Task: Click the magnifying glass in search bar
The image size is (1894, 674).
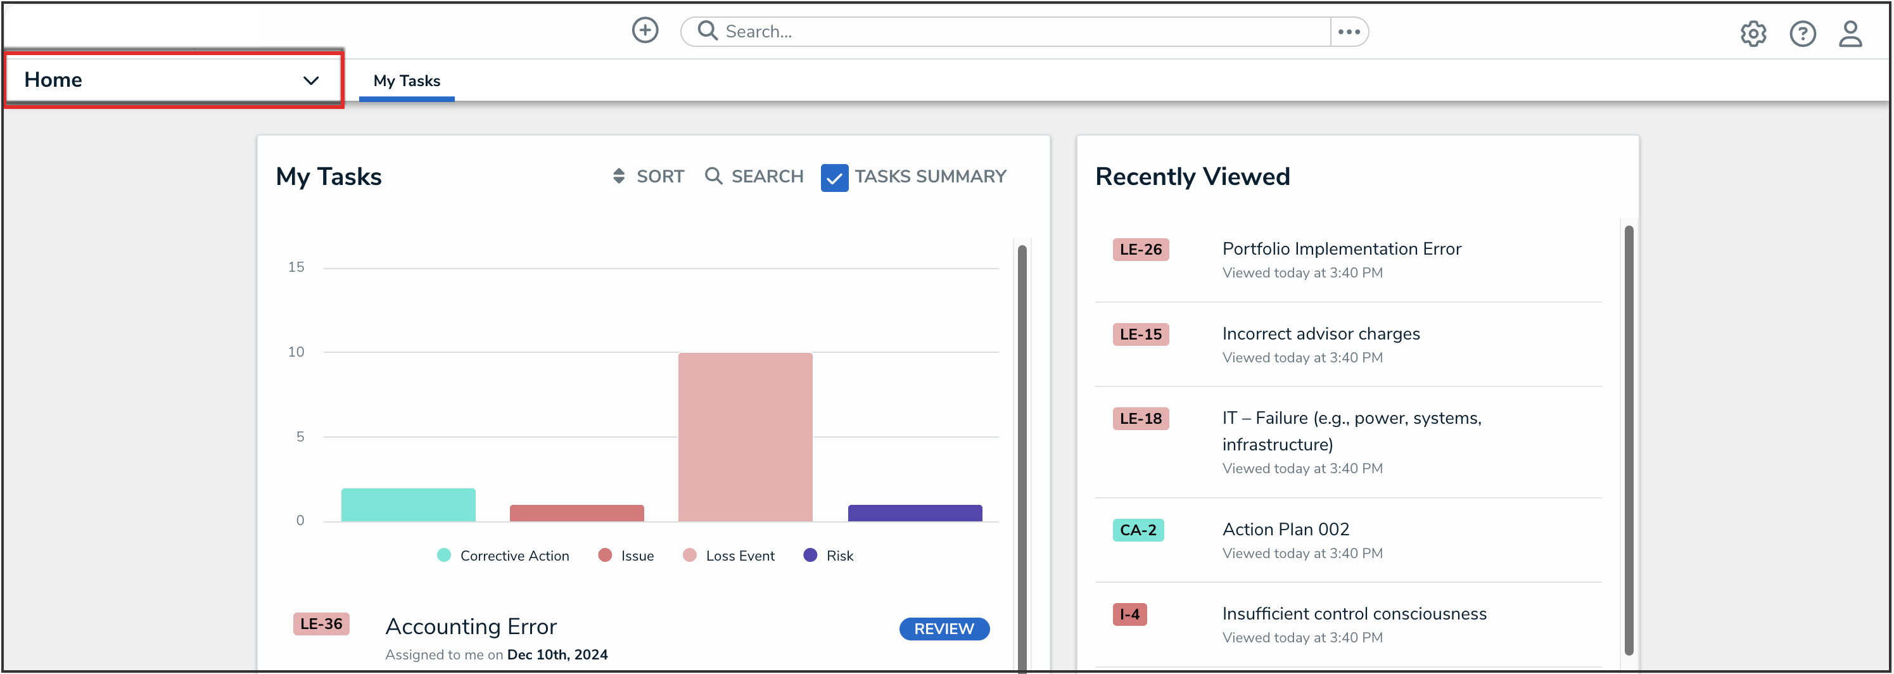Action: [x=708, y=31]
